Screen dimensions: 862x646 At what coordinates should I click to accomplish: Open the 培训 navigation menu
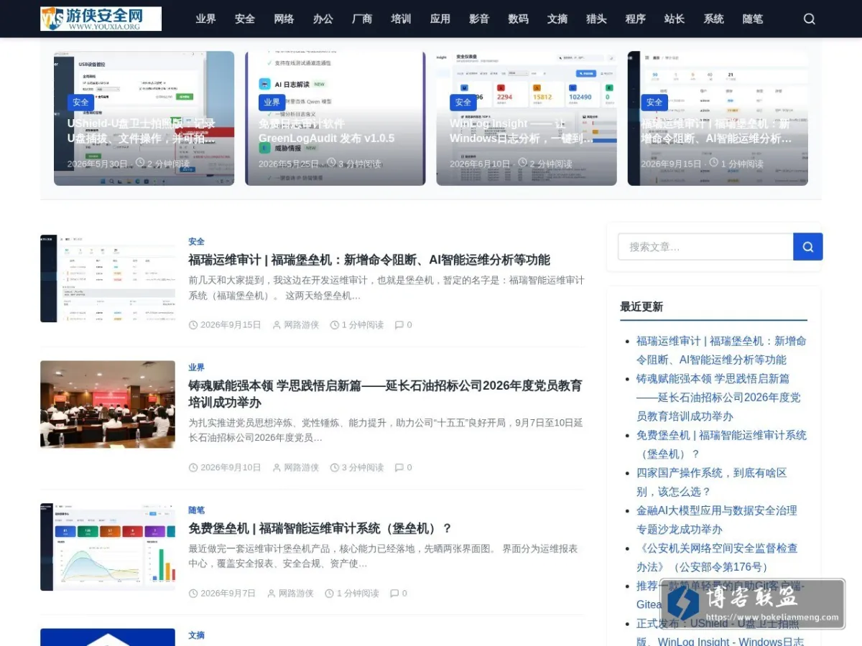[x=401, y=19]
